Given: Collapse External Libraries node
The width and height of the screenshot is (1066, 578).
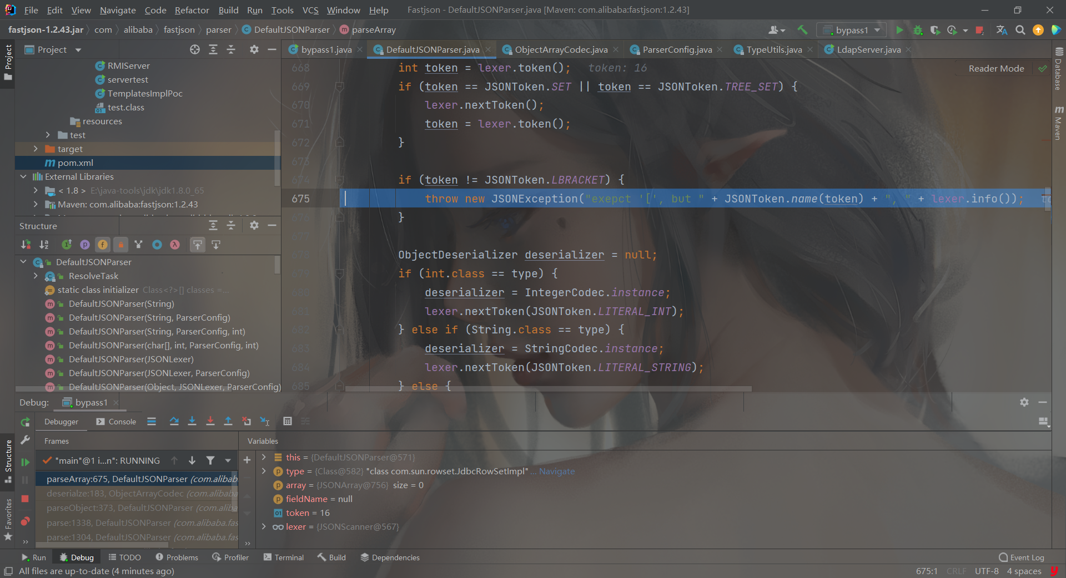Looking at the screenshot, I should tap(23, 176).
